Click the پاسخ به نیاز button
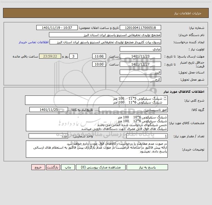This screenshot has height=205, width=212. 147,167
